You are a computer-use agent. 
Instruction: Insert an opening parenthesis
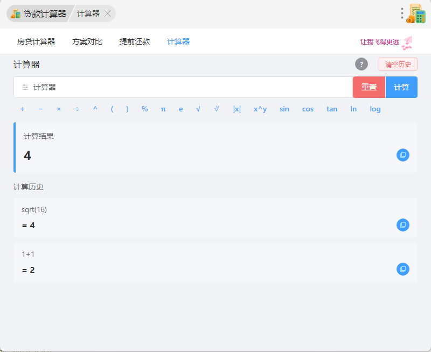[x=112, y=109]
